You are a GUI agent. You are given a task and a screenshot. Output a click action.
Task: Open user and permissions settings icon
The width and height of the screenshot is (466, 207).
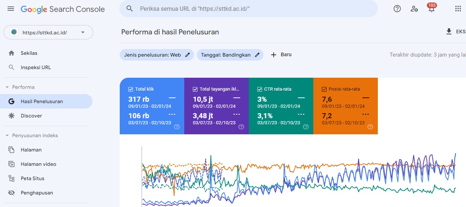pyautogui.click(x=414, y=9)
